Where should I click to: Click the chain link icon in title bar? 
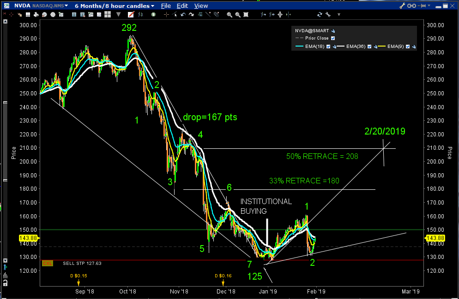(x=411, y=6)
